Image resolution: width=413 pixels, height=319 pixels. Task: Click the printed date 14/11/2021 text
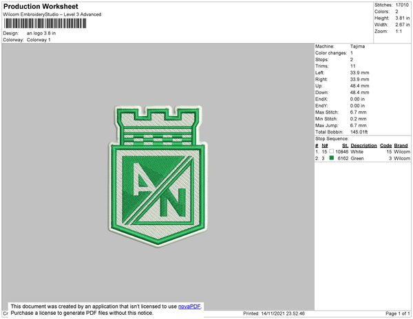point(274,313)
